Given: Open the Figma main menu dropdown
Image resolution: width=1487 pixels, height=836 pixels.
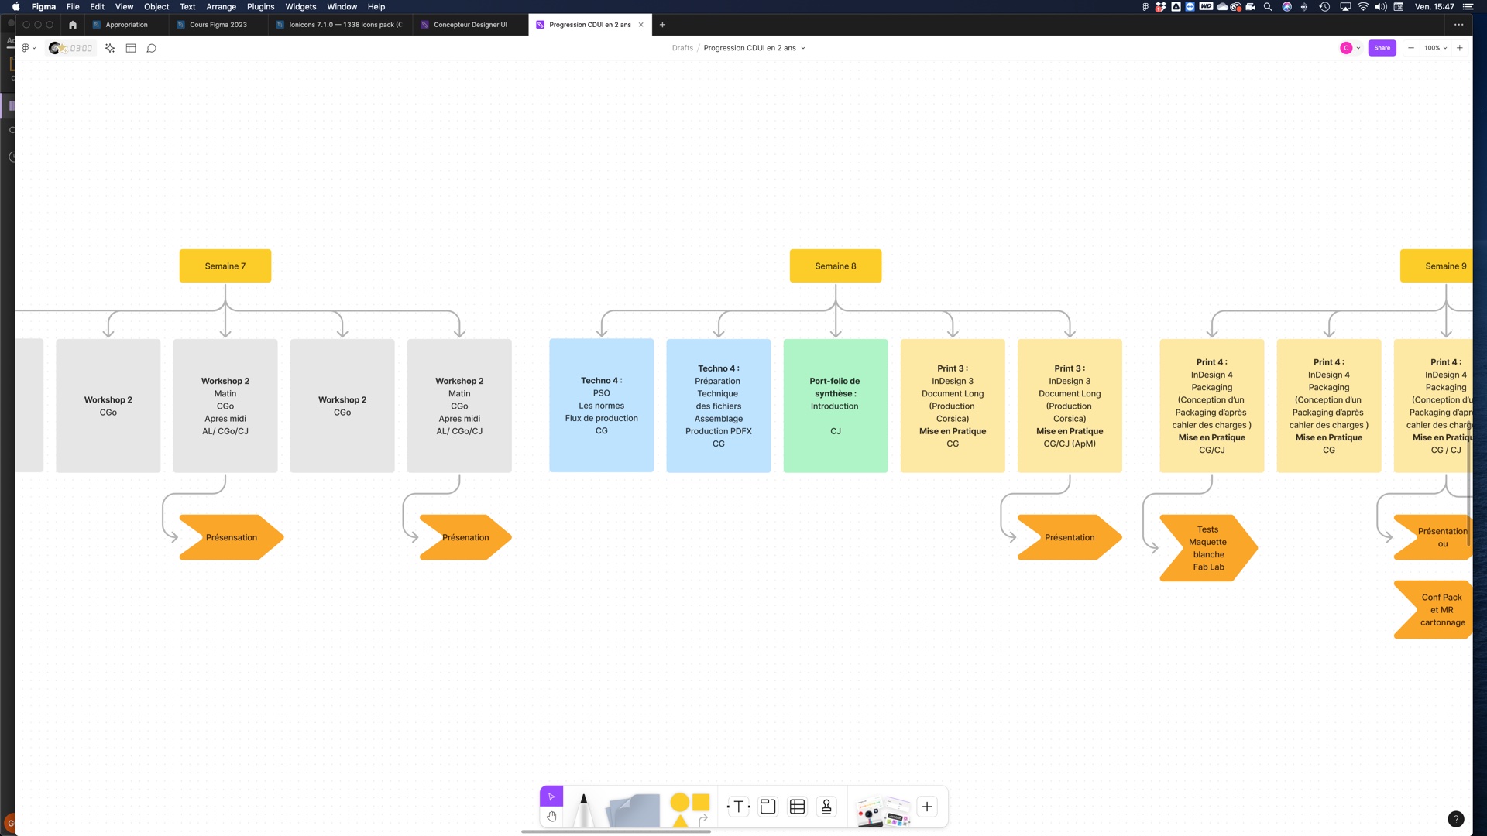Looking at the screenshot, I should coord(29,48).
